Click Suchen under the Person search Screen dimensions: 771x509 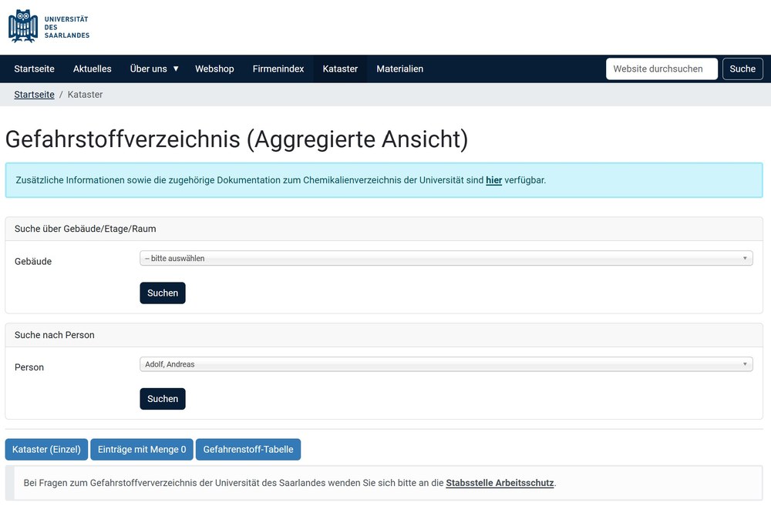click(x=163, y=399)
